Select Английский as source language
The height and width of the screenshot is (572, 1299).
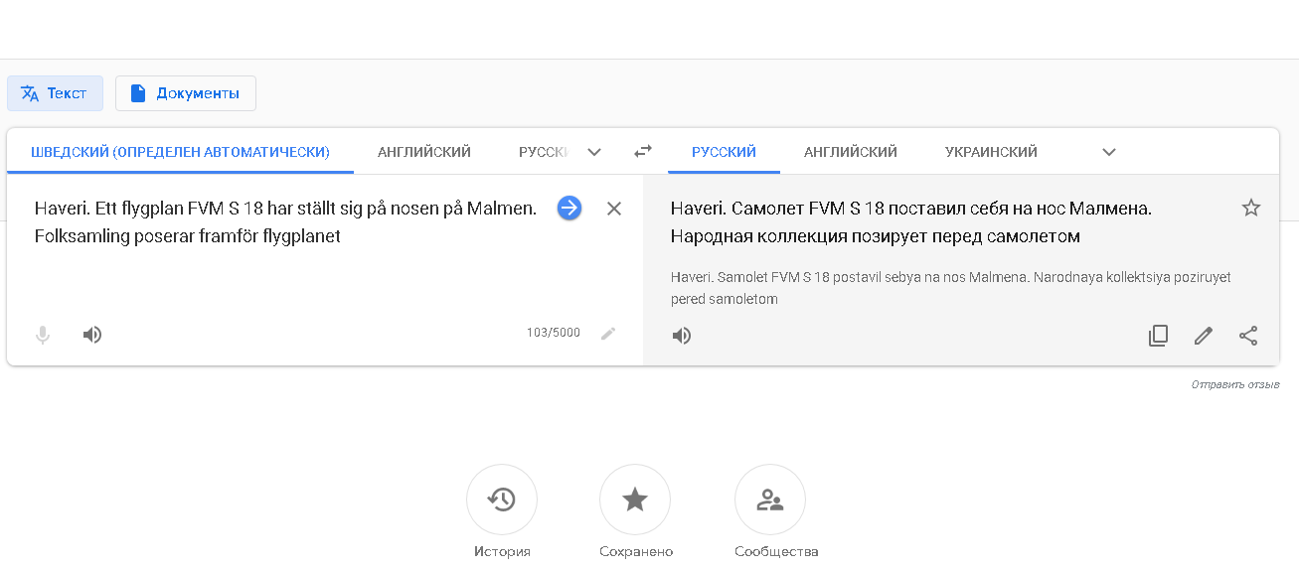point(424,152)
